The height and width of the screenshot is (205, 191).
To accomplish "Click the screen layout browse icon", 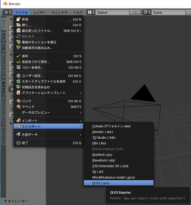I will pos(90,13).
